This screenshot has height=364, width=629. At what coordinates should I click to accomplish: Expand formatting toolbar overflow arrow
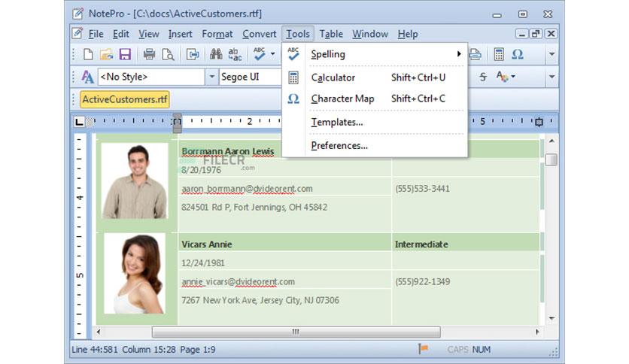pyautogui.click(x=552, y=77)
